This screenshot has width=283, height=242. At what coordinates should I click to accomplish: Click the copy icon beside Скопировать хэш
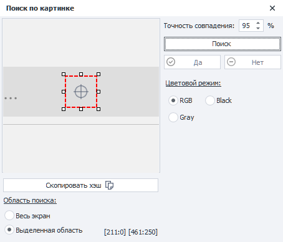(109, 185)
